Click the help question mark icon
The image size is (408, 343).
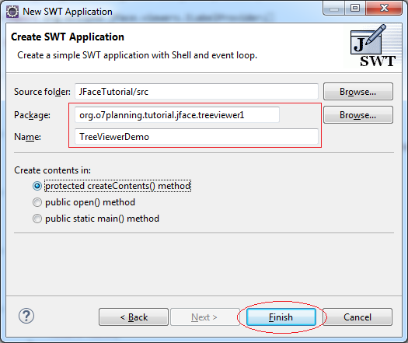(x=26, y=316)
